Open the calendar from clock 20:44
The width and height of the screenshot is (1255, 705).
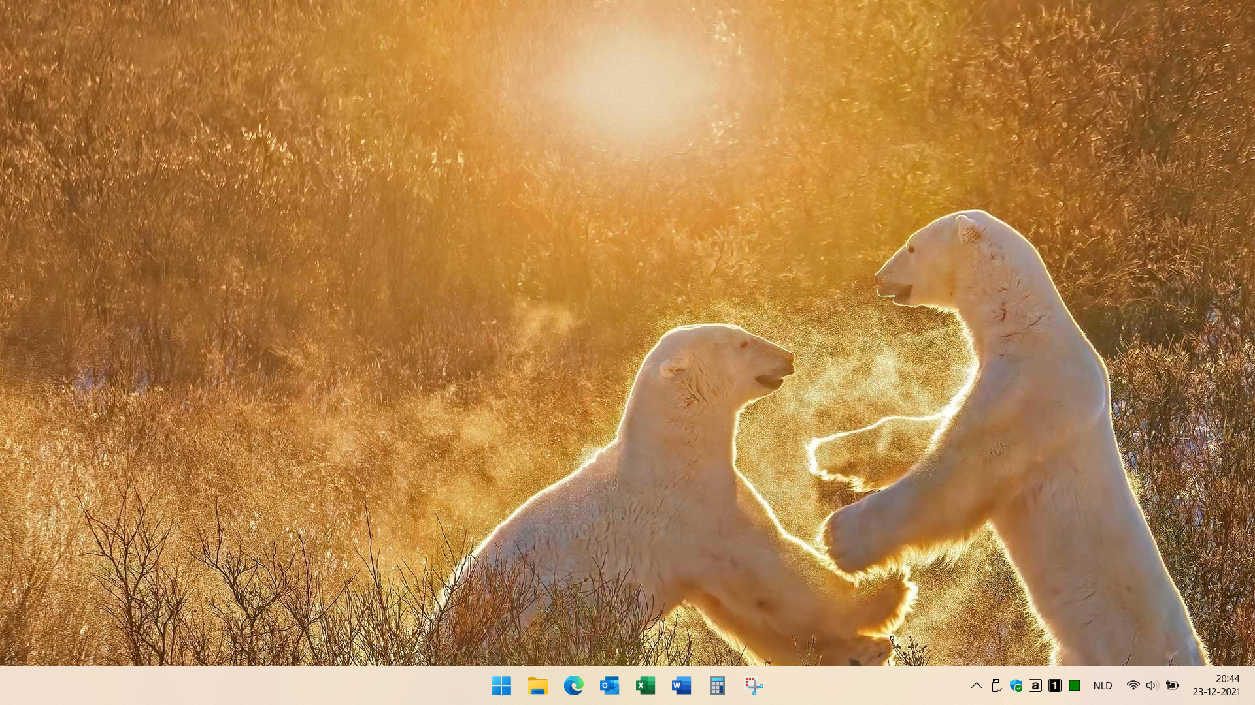1227,679
